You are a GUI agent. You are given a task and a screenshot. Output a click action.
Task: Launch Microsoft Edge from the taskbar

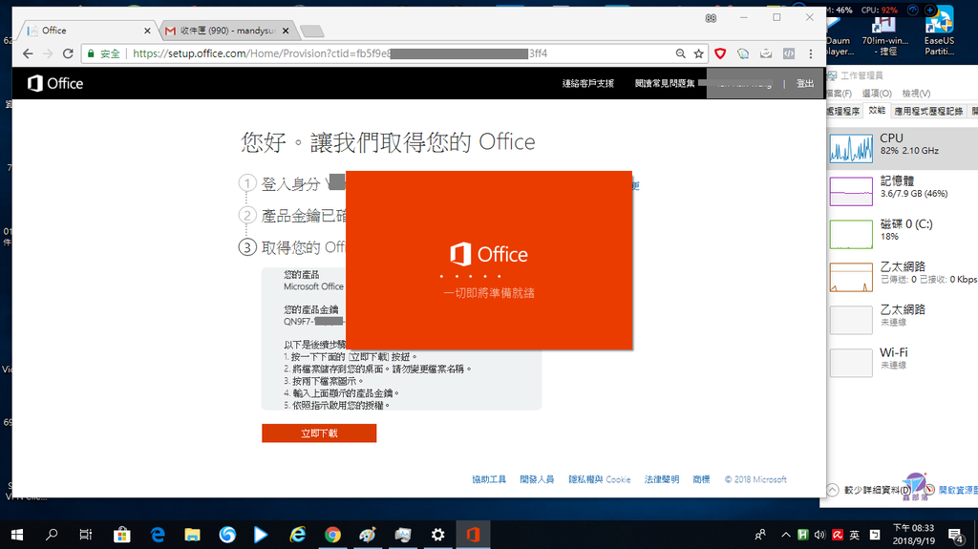tap(158, 535)
